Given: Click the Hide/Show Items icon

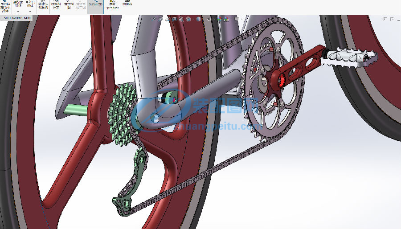Looking at the screenshot, I should [209, 19].
